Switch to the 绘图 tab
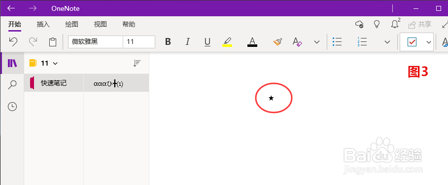Viewport: 448px width, 185px height. tap(72, 24)
